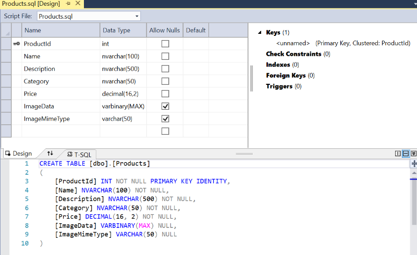
Task: Click the horizontal pane splitter grip
Action: click(244, 154)
